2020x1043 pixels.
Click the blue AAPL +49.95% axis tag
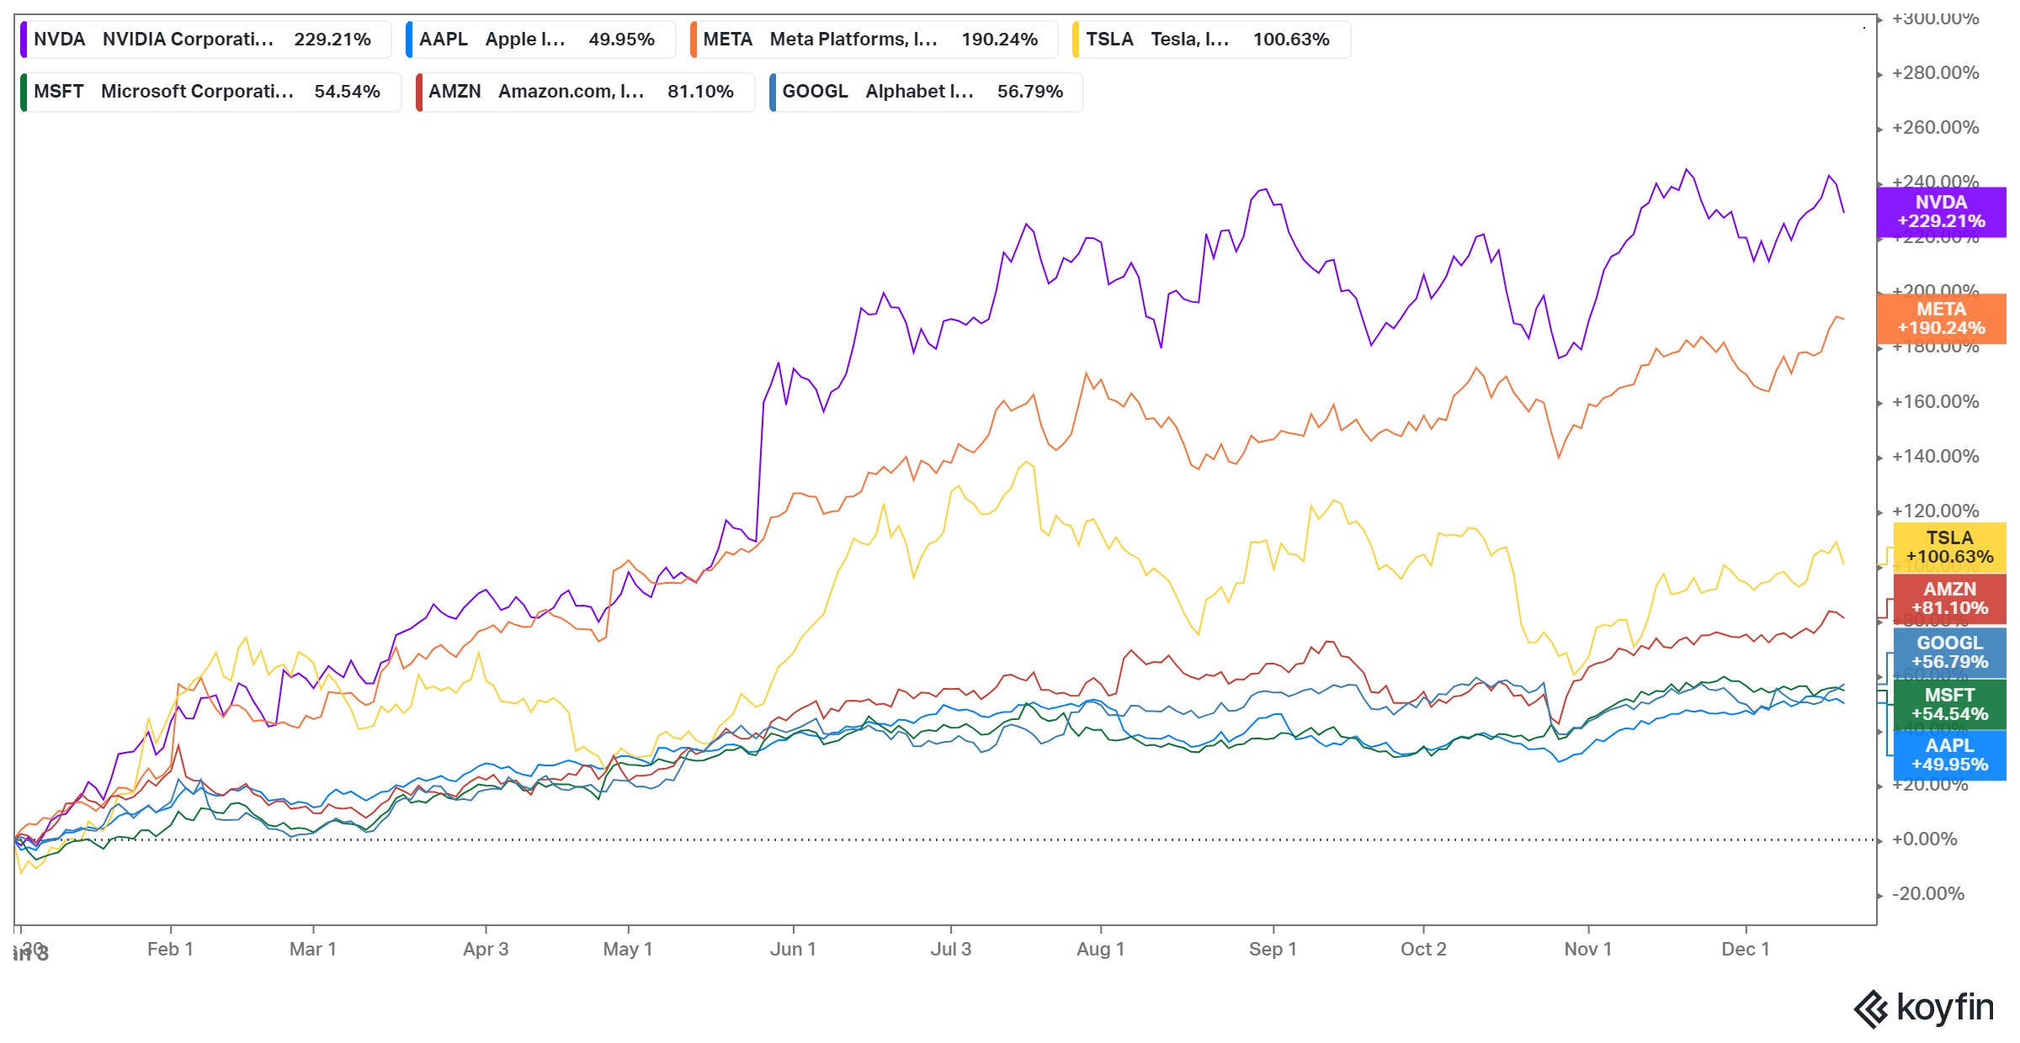point(1949,755)
